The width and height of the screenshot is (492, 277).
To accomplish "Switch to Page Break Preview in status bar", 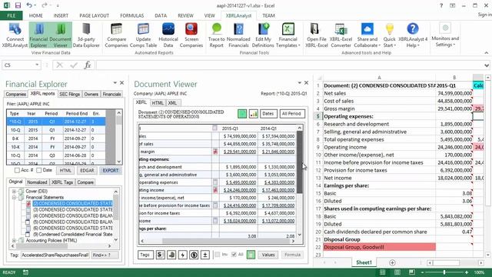I will pyautogui.click(x=412, y=272).
